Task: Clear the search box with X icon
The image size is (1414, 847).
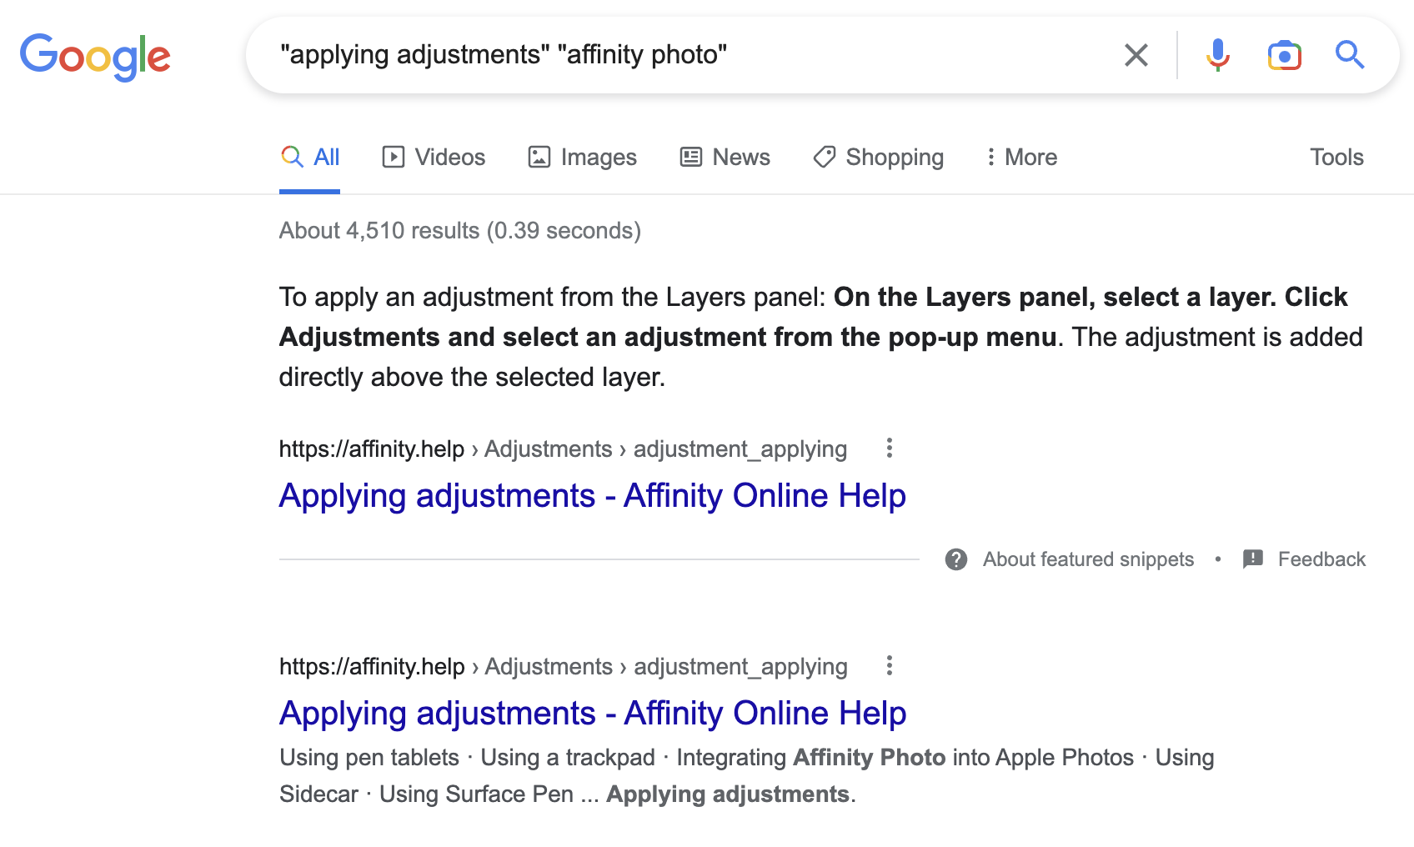Action: coord(1136,55)
